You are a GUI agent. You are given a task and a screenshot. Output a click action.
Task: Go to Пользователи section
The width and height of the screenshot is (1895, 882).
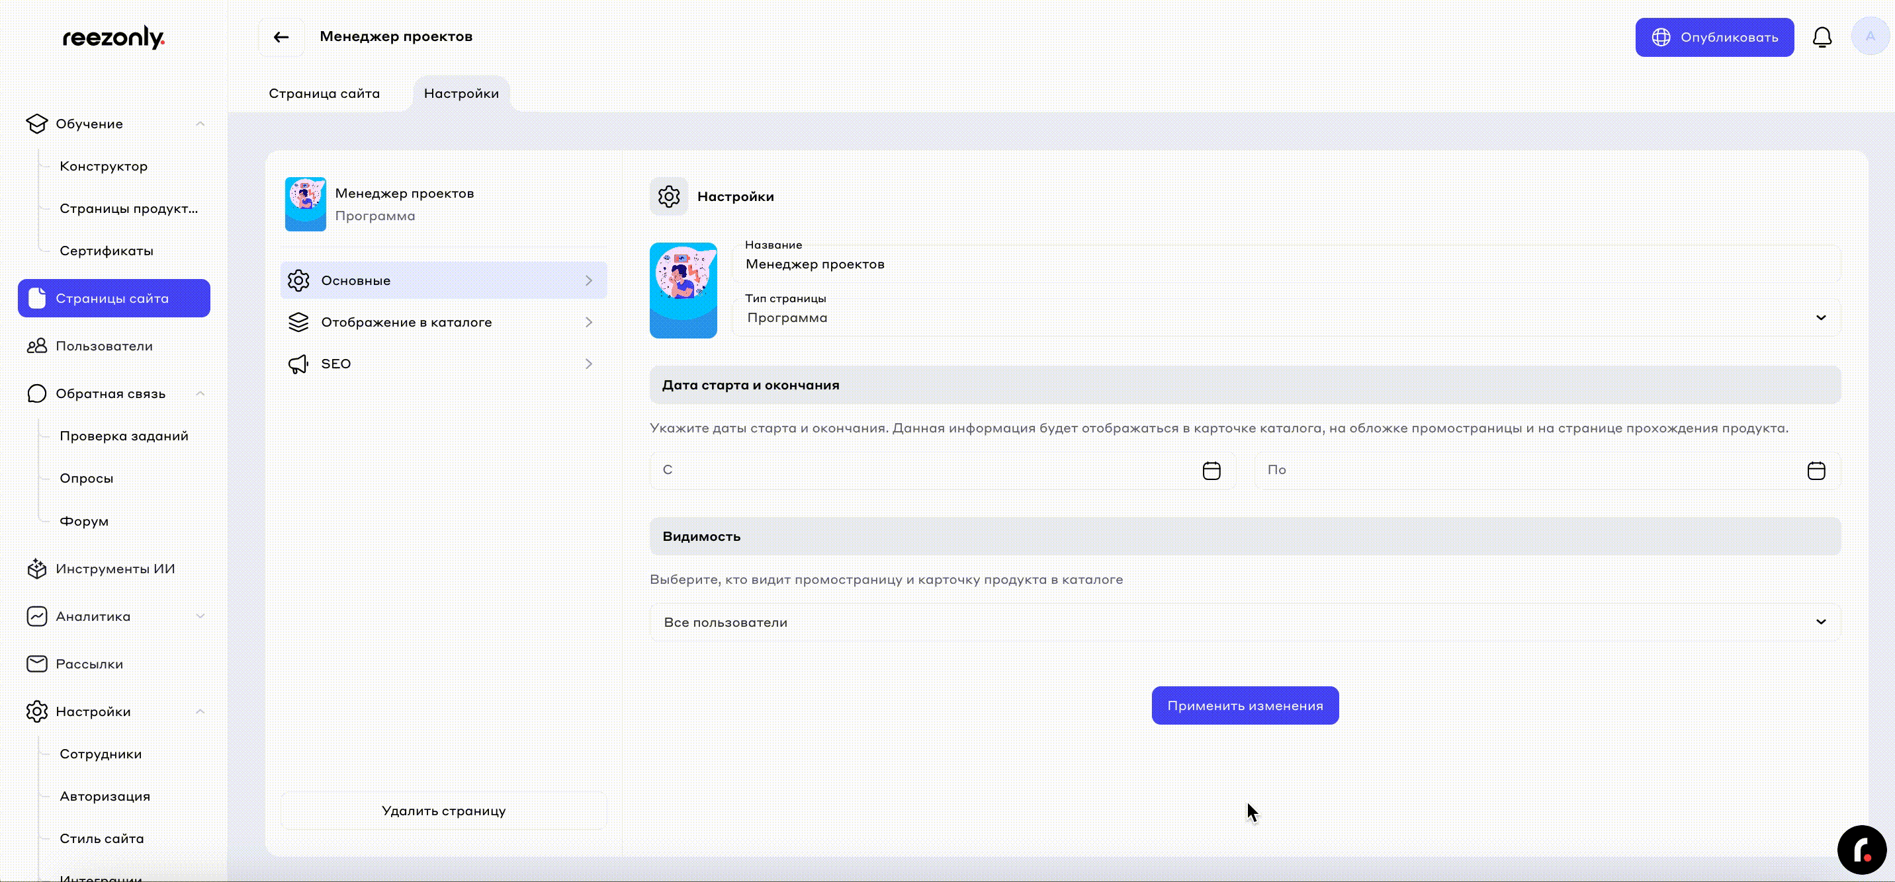click(104, 346)
